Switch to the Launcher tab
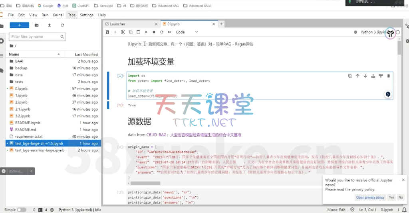This screenshot has width=409, height=213. [x=117, y=24]
